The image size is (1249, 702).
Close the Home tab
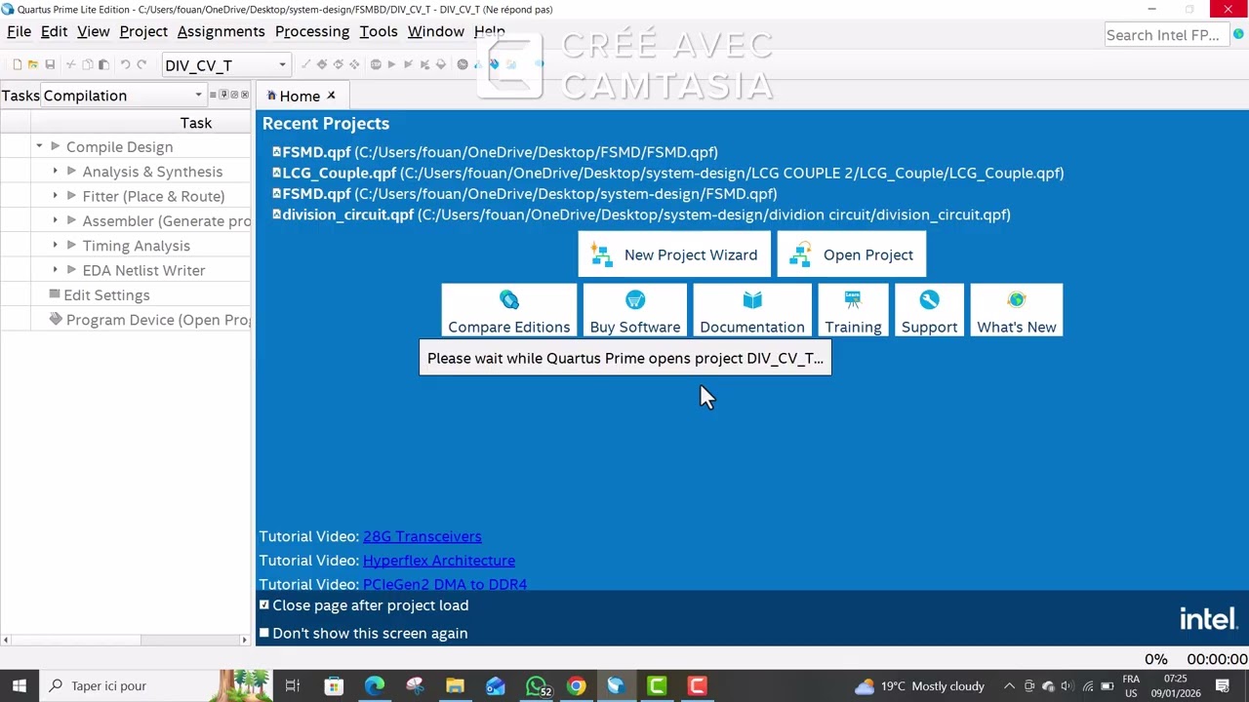click(331, 96)
